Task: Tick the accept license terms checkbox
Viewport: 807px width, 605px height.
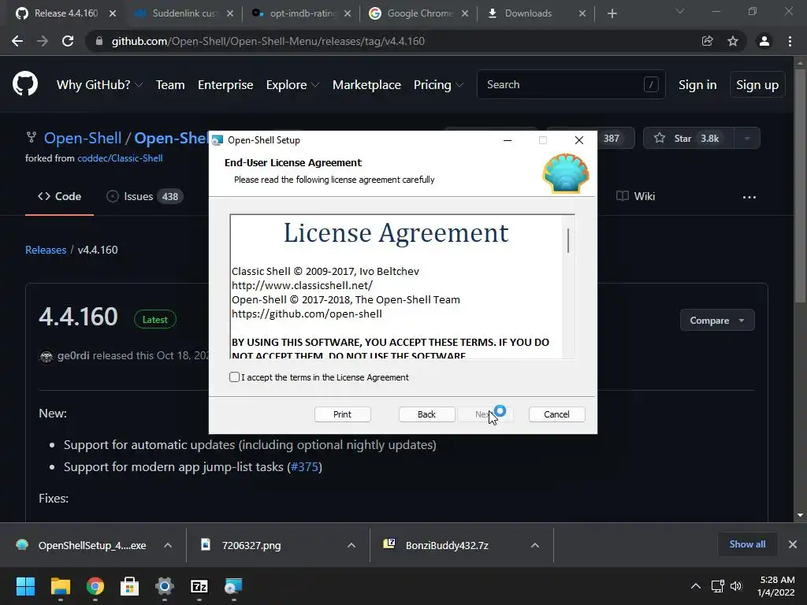Action: coord(234,377)
